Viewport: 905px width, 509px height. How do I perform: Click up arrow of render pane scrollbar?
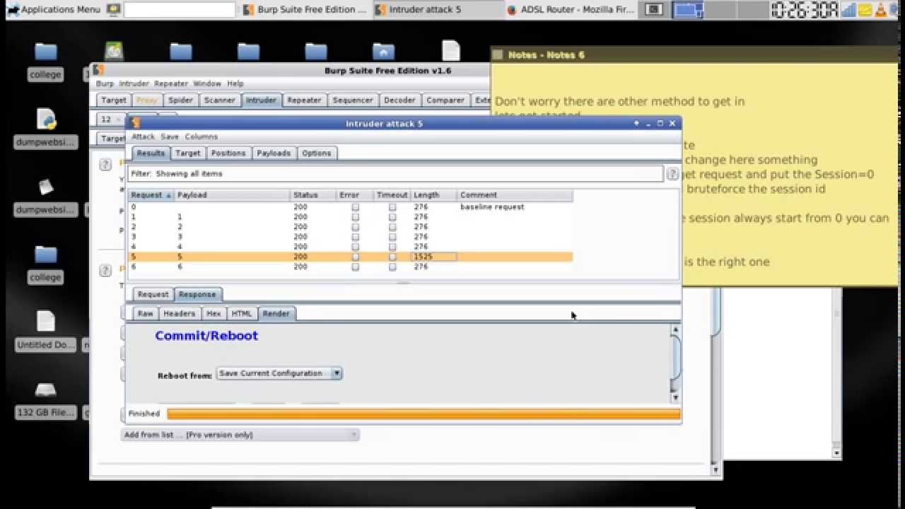tap(675, 329)
